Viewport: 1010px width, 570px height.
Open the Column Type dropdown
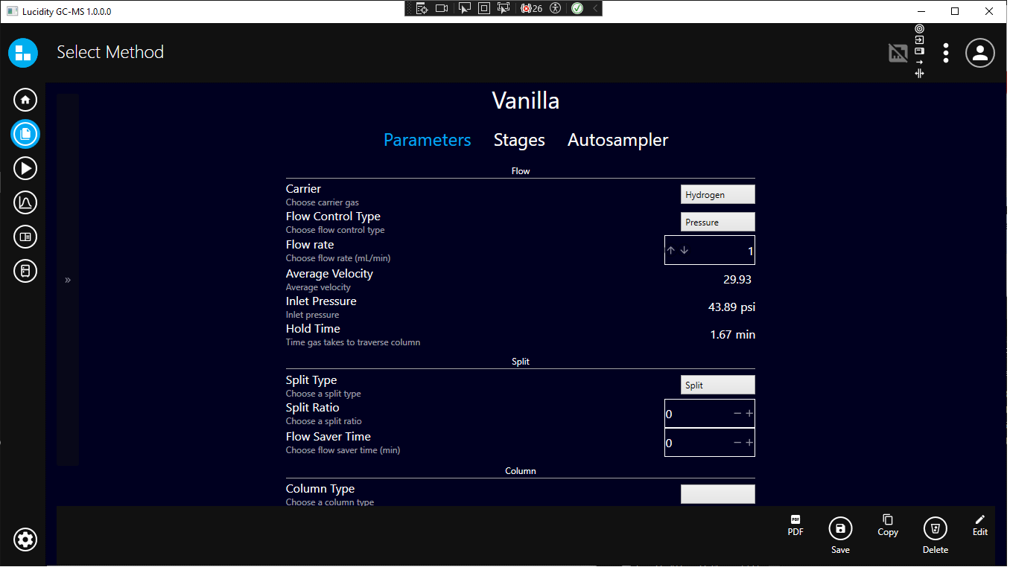coord(717,493)
